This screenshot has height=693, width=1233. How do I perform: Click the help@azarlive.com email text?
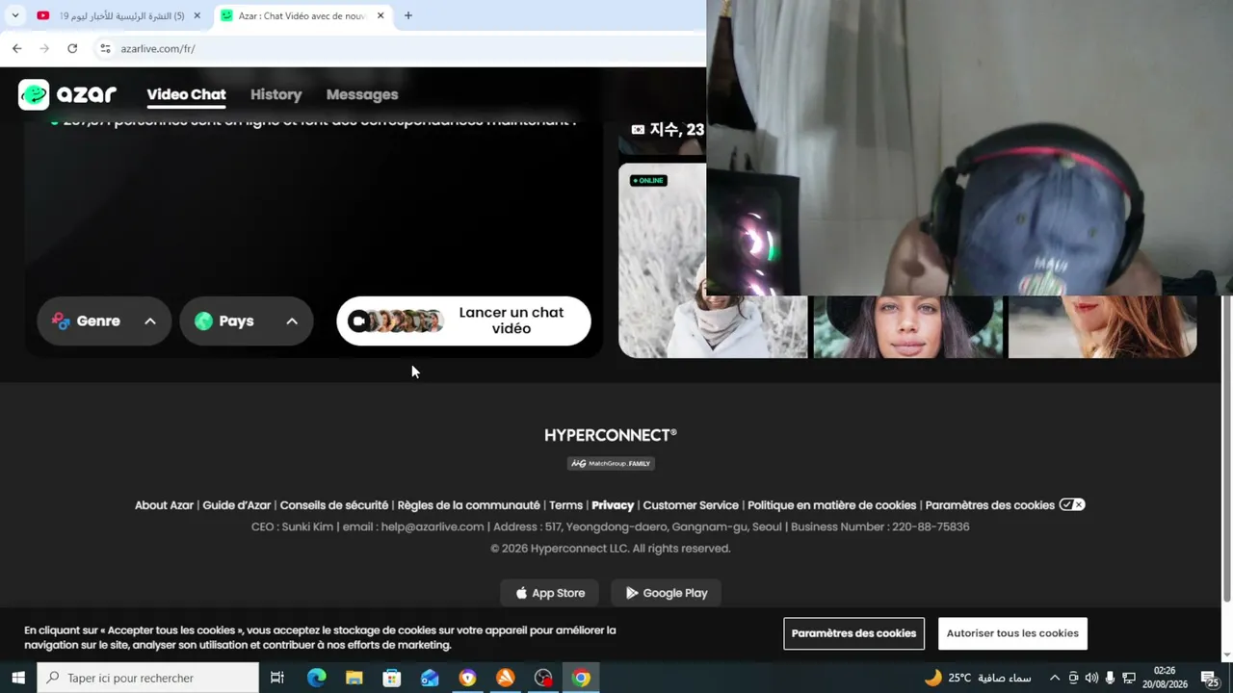point(432,527)
